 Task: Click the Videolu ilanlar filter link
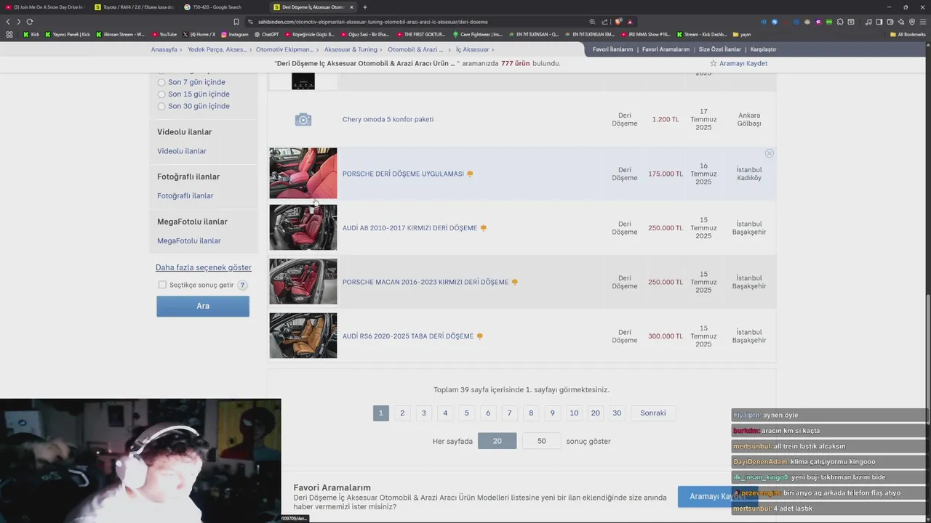coord(182,151)
